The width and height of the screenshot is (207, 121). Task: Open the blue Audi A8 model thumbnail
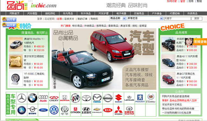click(168, 62)
